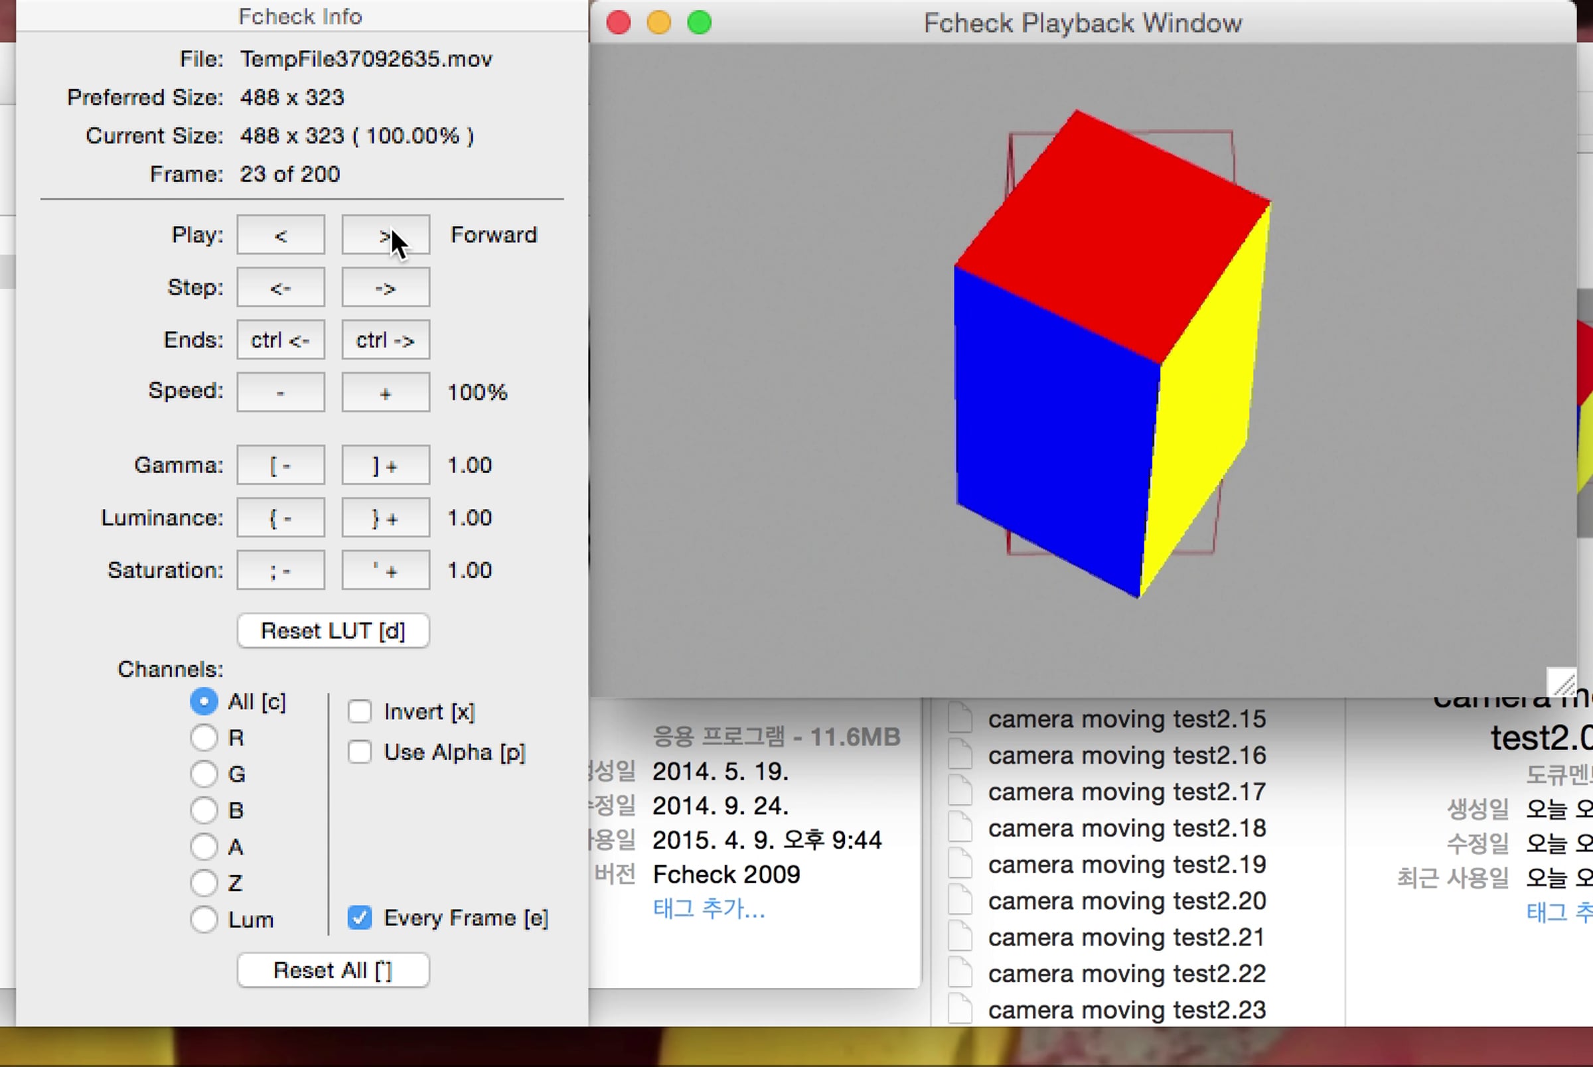The height and width of the screenshot is (1067, 1593).
Task: Select the A channel radio button
Action: 204,847
